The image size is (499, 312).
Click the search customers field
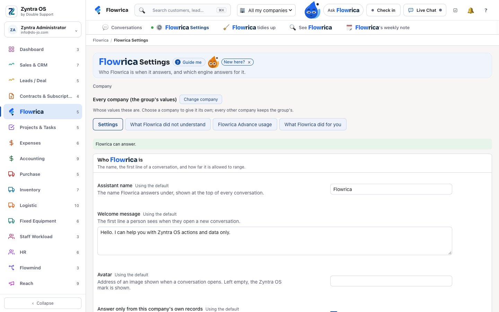(183, 10)
